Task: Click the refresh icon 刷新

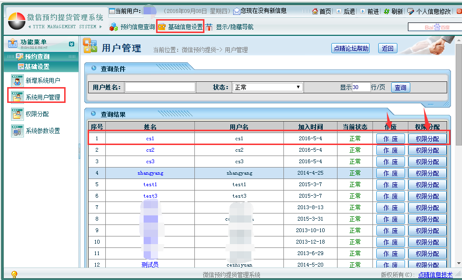Action: (386, 11)
